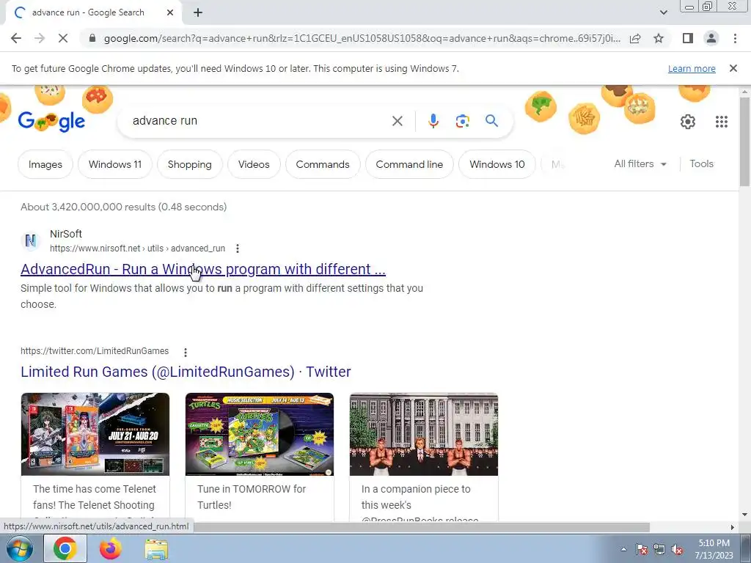
Task: Open the tab search dropdown arrow
Action: 663,12
